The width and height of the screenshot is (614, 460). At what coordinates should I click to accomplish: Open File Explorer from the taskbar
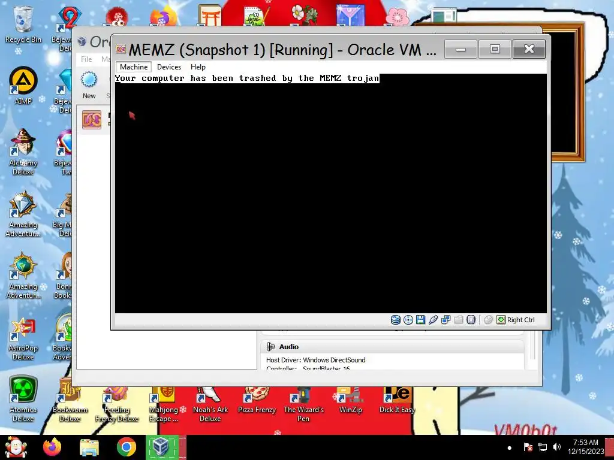pos(89,447)
